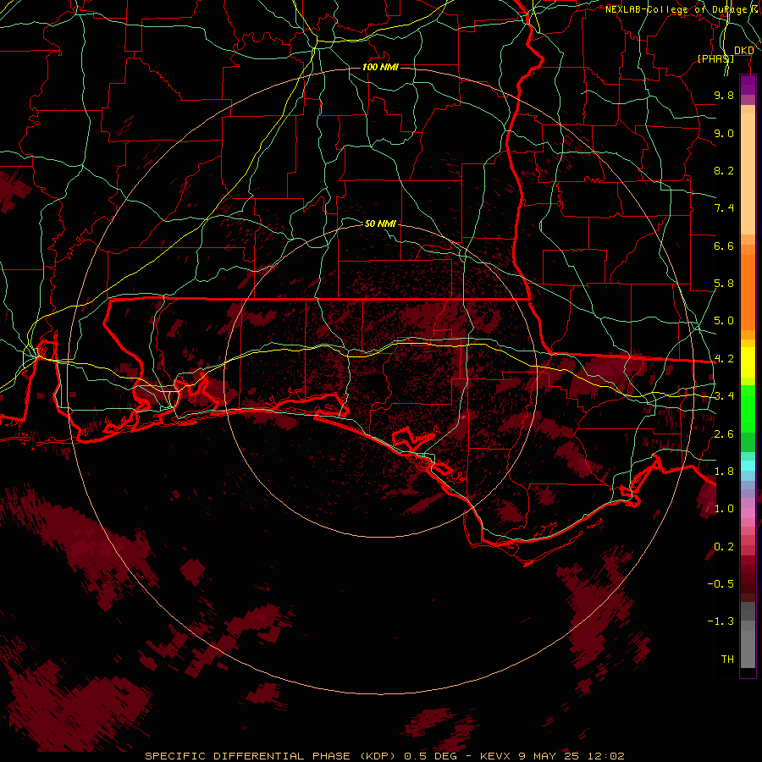
Task: Click the -0.5 legend value
Action: (x=721, y=584)
